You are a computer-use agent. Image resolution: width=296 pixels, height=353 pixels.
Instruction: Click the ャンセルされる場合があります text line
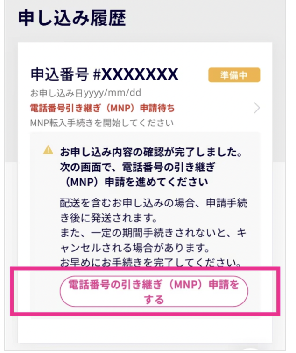(135, 248)
